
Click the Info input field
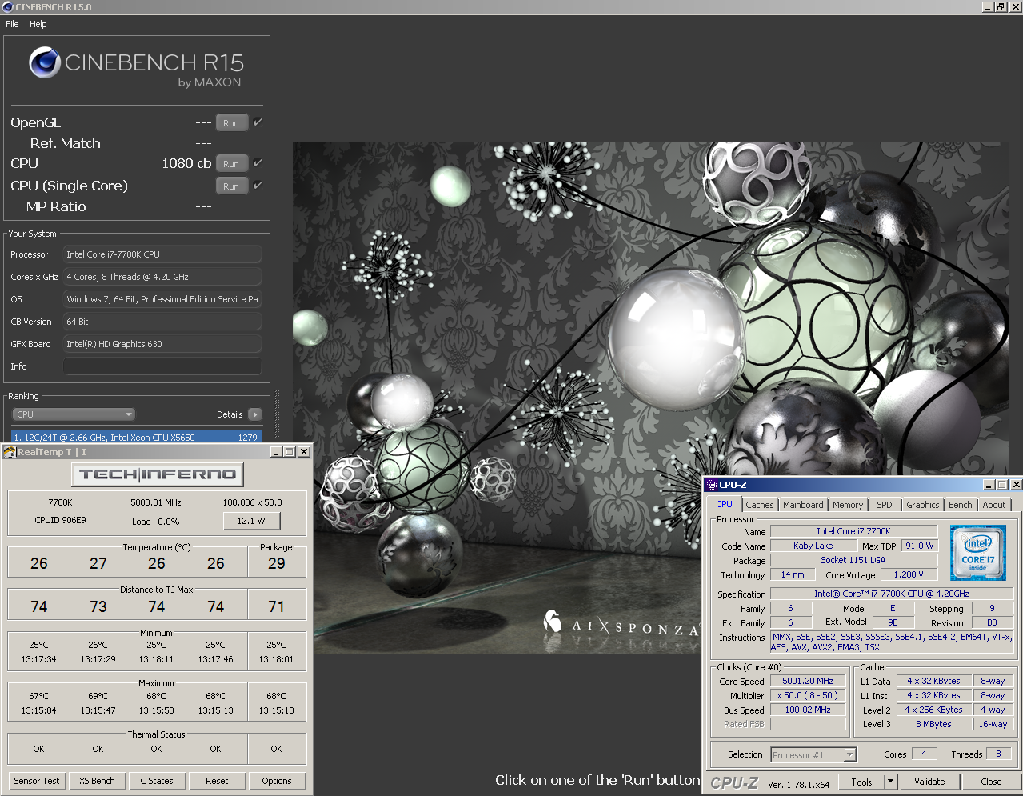tap(162, 366)
